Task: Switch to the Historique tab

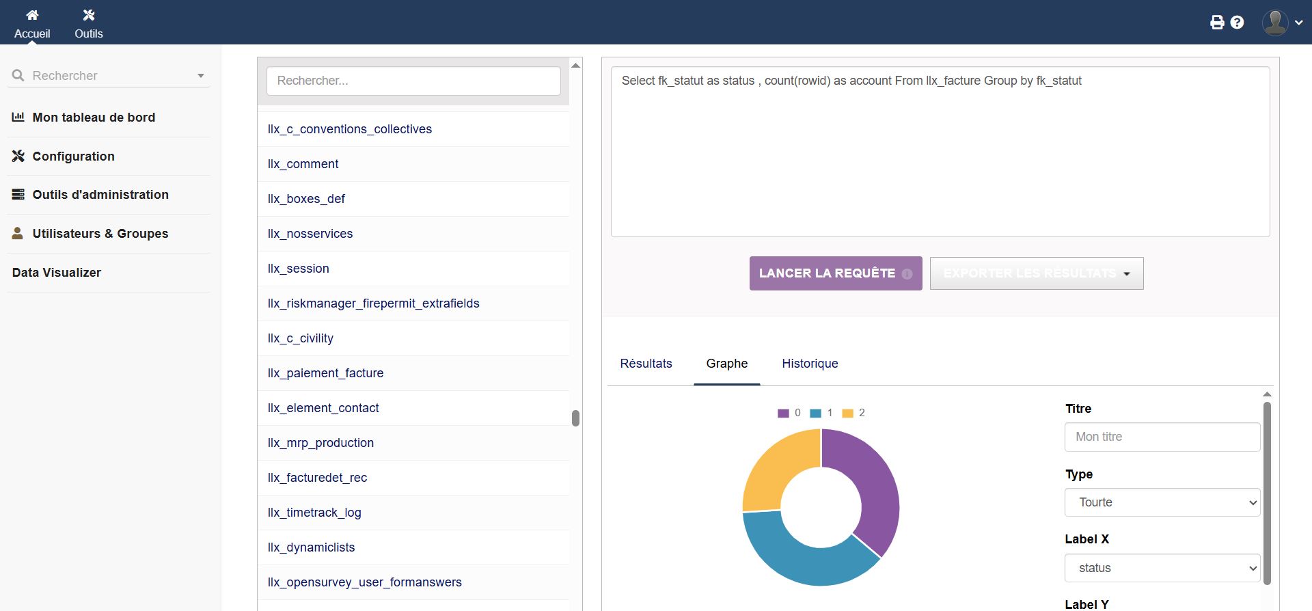Action: (x=810, y=364)
